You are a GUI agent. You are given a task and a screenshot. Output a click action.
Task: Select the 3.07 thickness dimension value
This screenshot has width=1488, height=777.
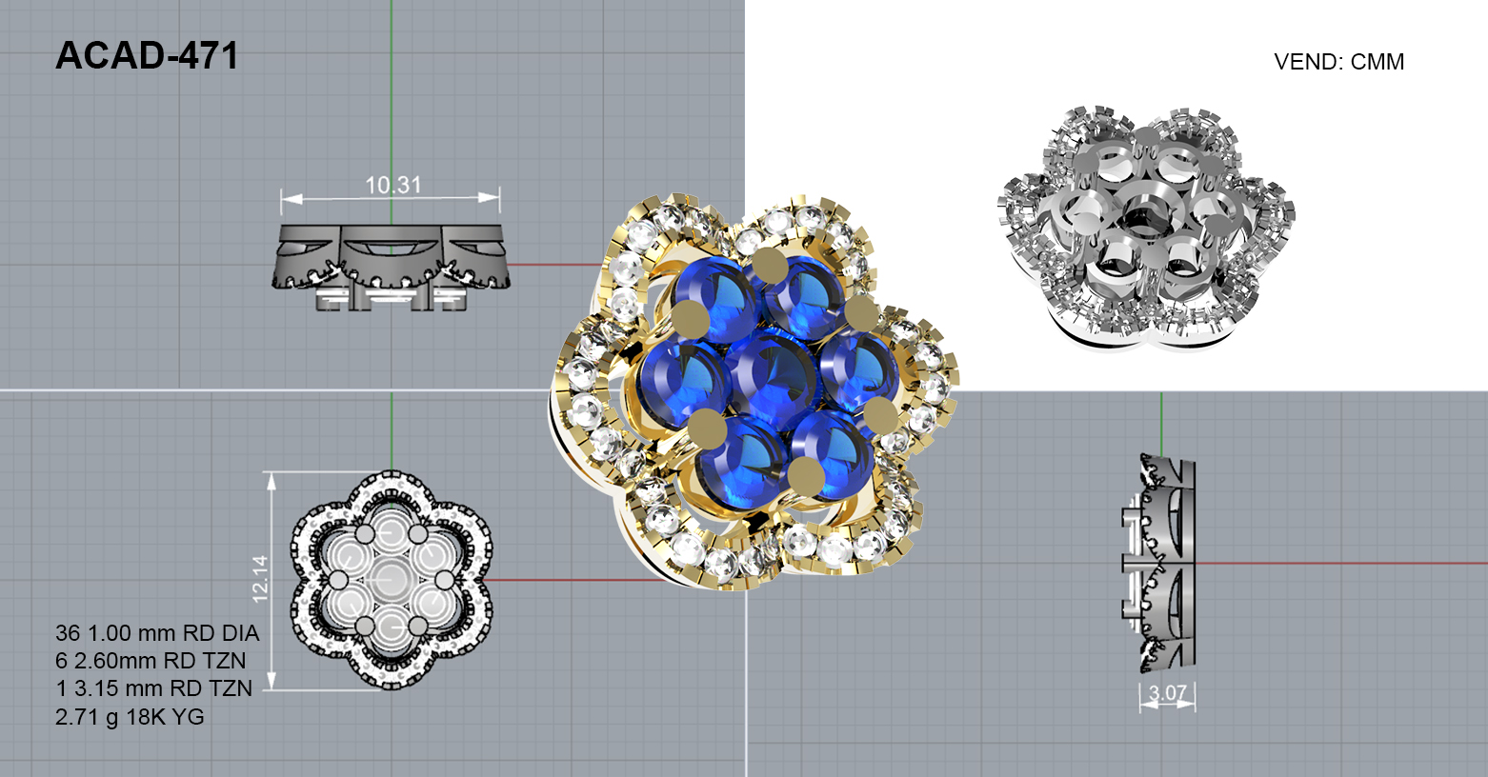tap(1168, 693)
